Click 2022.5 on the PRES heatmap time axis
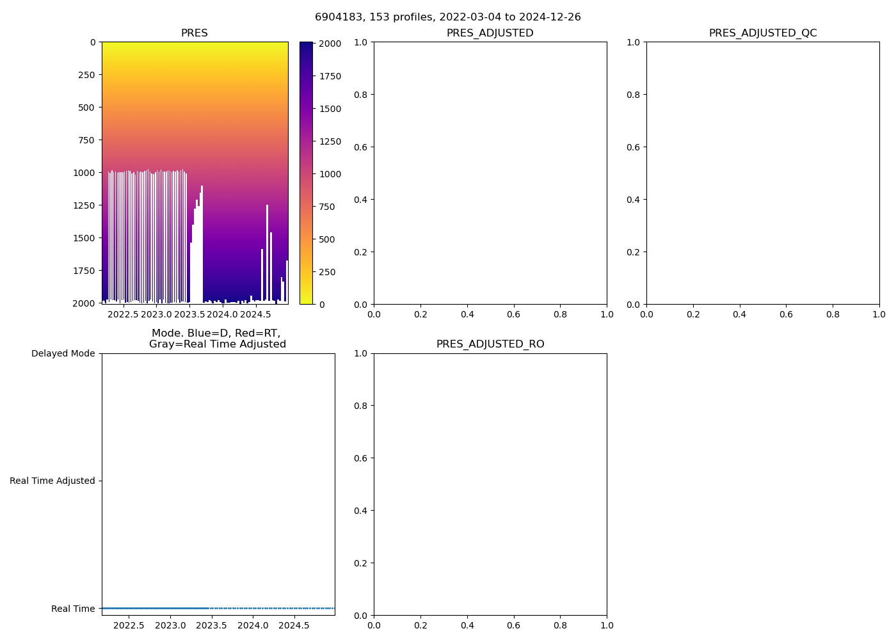This screenshot has height=640, width=896. pos(123,315)
